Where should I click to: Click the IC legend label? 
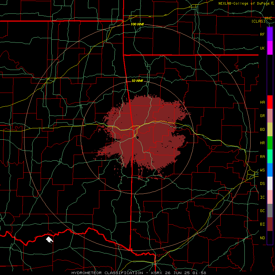[x=262, y=197]
